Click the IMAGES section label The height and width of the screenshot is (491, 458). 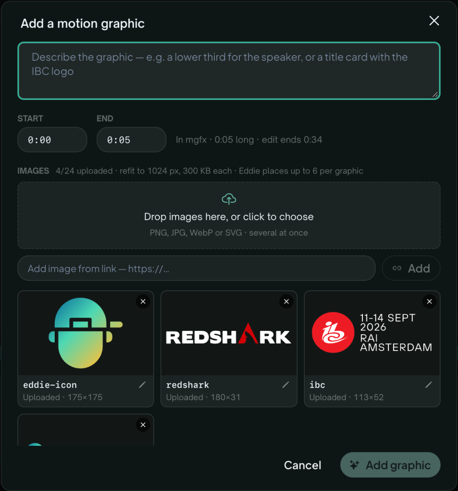pos(33,171)
